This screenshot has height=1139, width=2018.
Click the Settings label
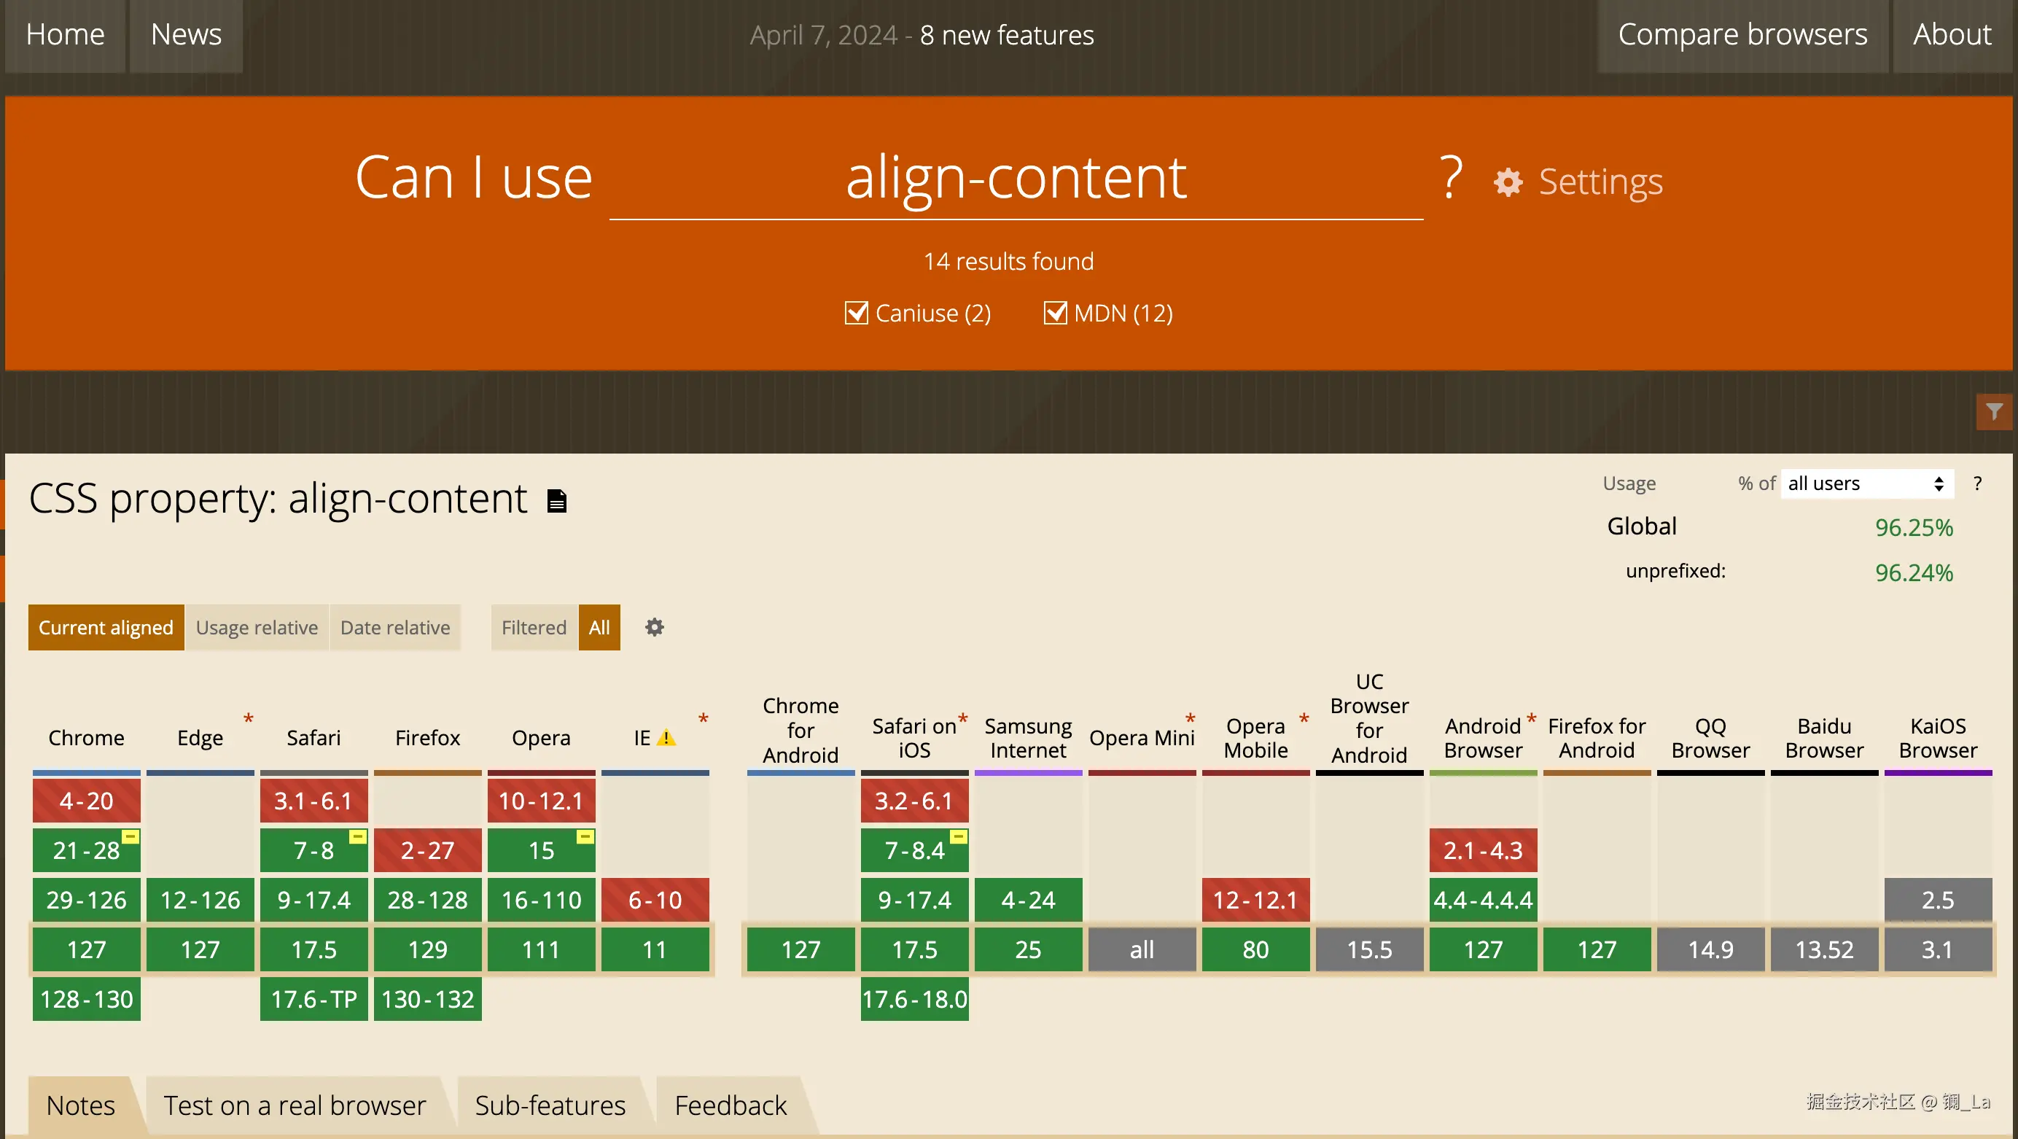(1600, 182)
